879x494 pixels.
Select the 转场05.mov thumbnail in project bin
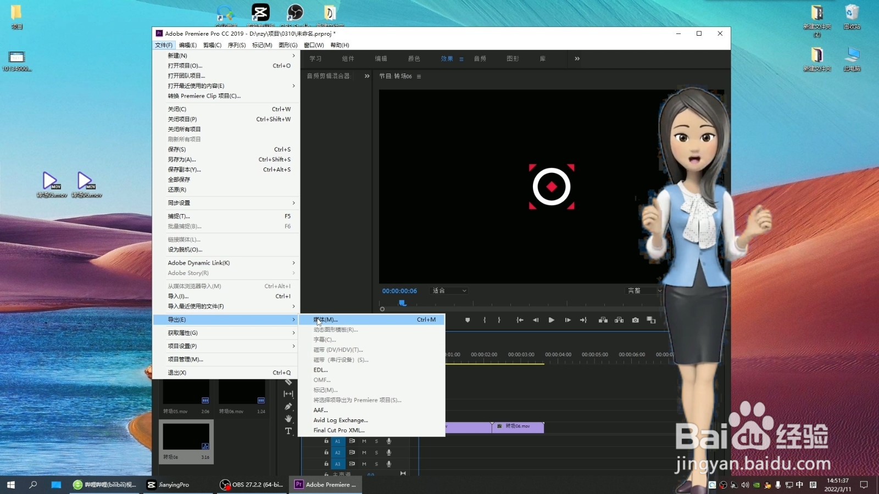click(x=186, y=391)
